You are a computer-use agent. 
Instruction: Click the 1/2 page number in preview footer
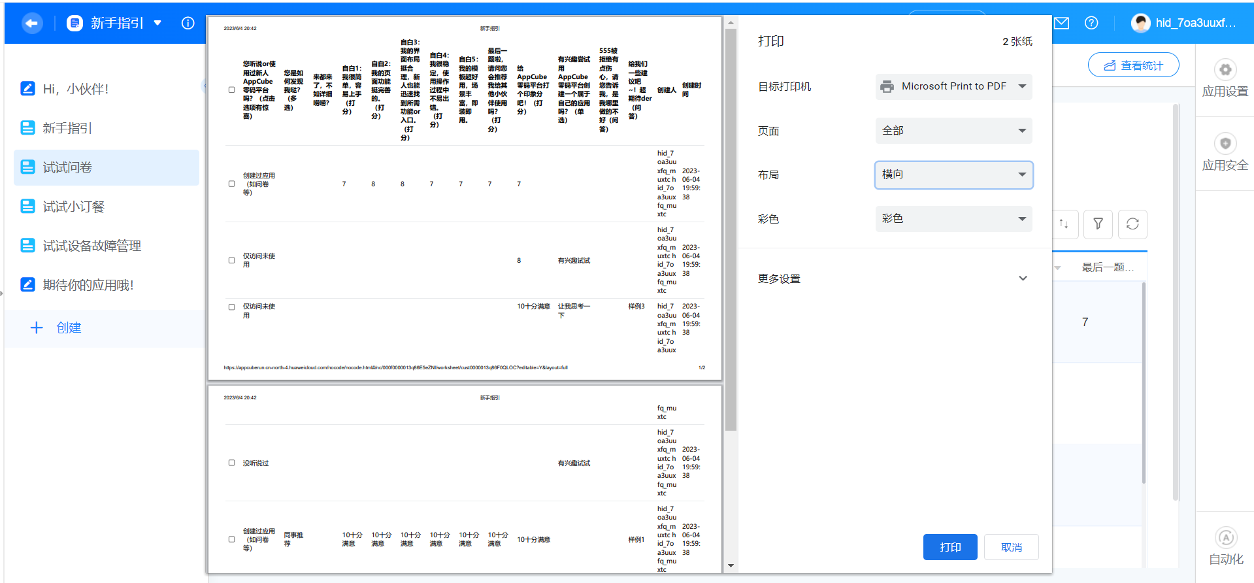click(702, 367)
